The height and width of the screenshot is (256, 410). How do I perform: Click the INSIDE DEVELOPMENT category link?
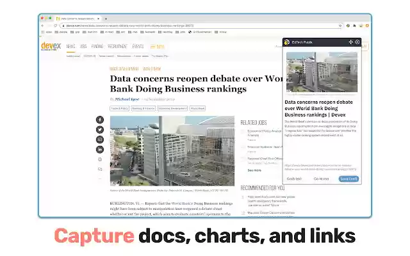[x=124, y=69]
